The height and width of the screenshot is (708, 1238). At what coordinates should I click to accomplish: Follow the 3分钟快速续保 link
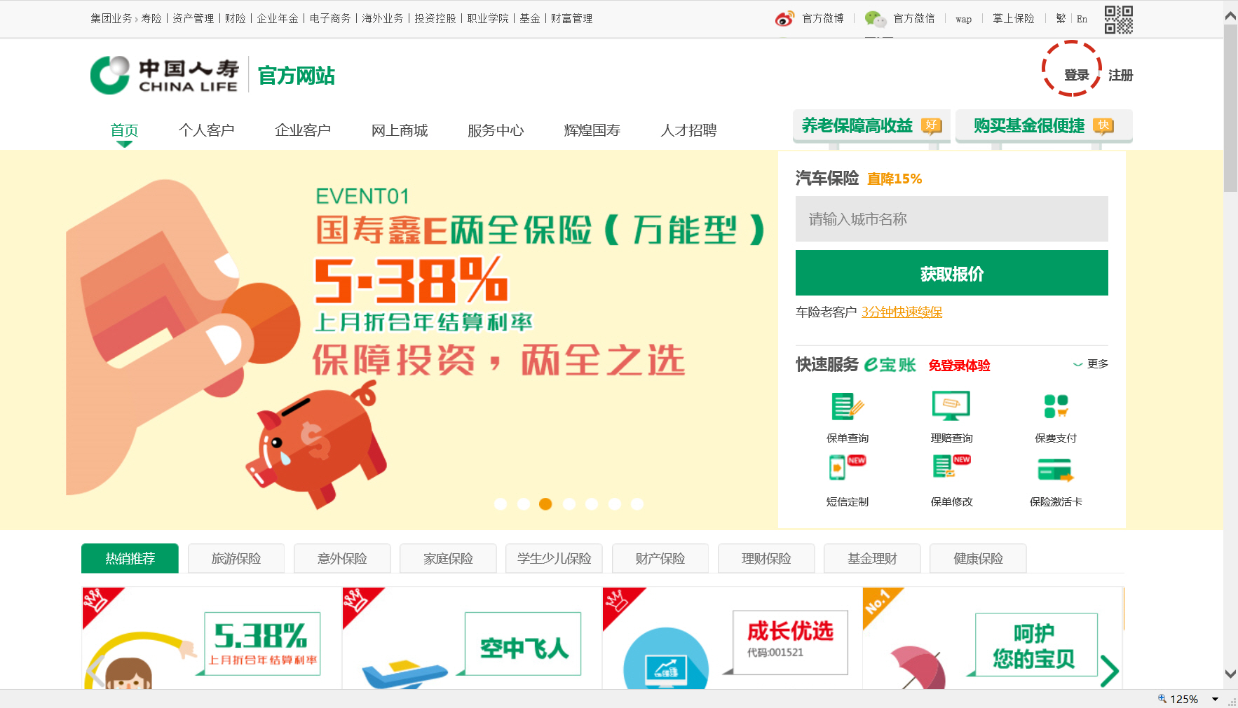[x=902, y=312]
